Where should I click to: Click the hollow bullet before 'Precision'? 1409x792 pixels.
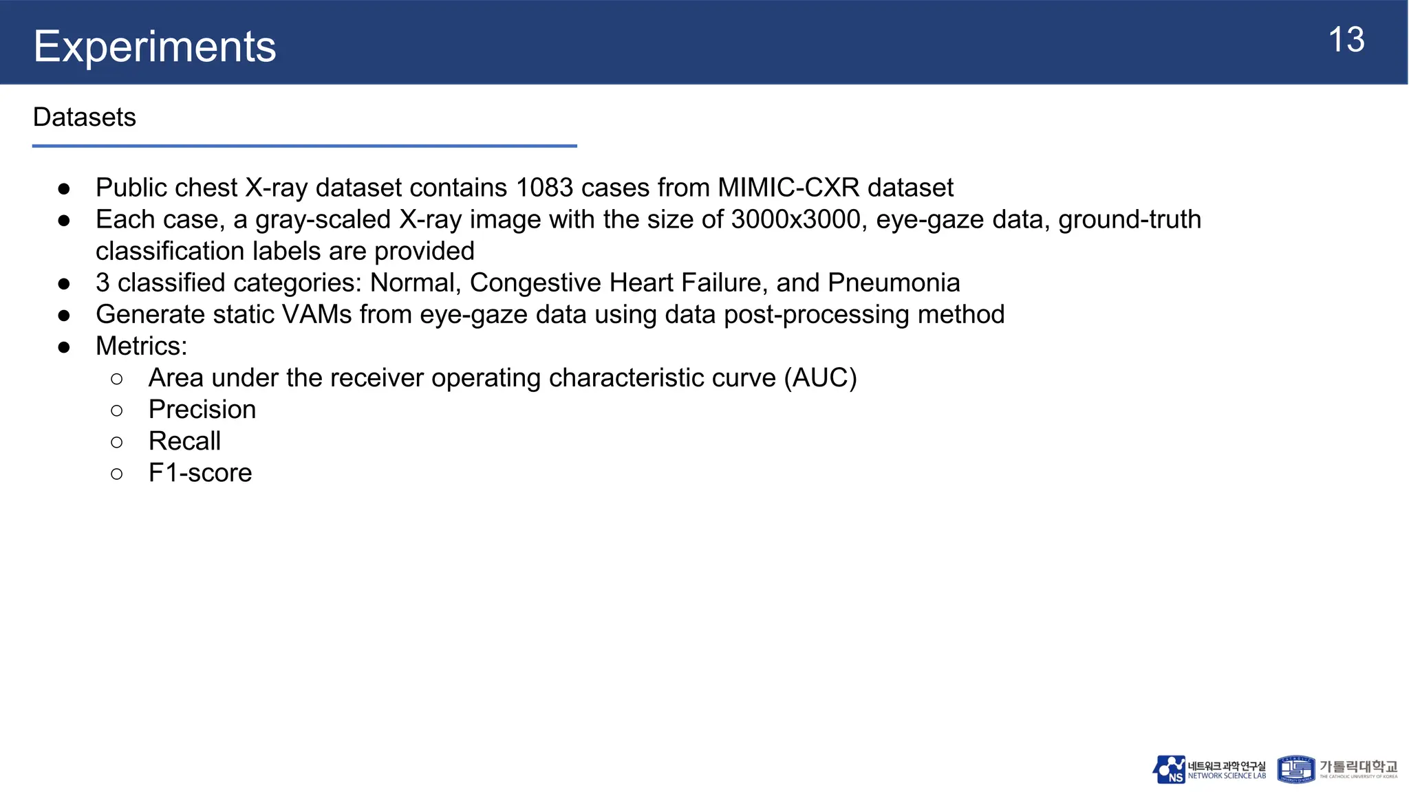[x=117, y=410]
